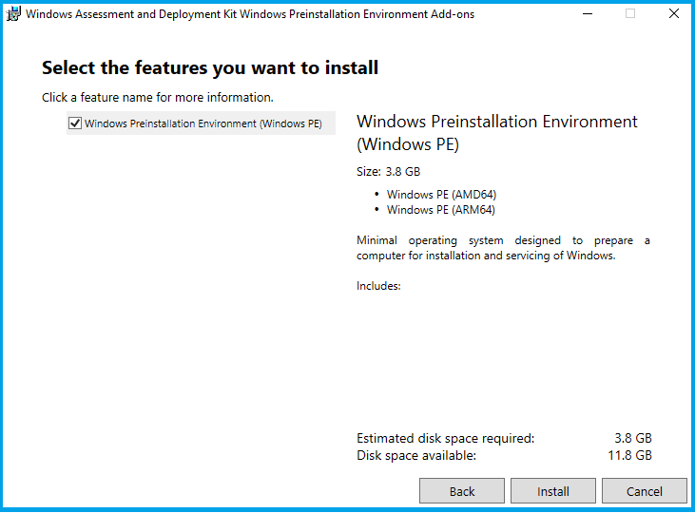Close the ADK setup window

click(x=673, y=14)
